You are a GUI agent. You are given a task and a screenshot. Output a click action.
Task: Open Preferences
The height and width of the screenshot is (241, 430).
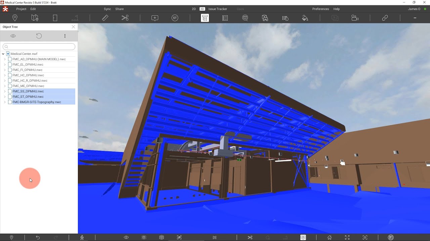coord(321,9)
